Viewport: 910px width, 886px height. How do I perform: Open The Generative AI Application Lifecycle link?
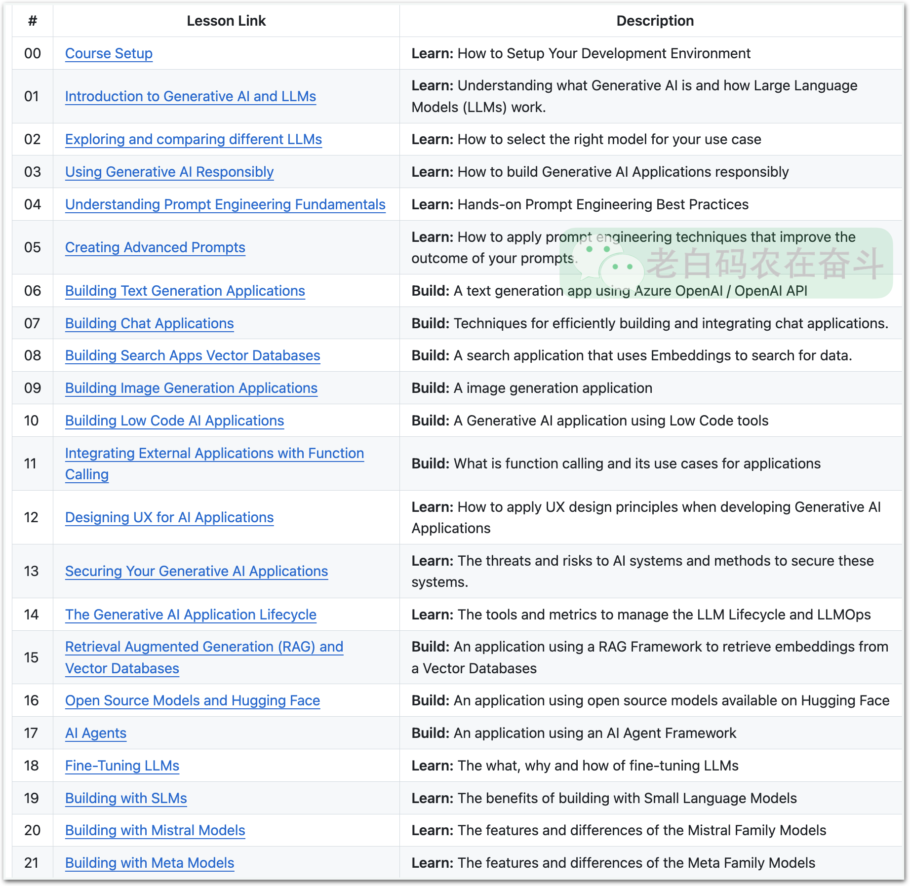pos(191,615)
